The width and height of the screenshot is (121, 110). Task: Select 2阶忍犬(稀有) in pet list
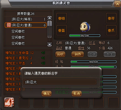coord(26,19)
